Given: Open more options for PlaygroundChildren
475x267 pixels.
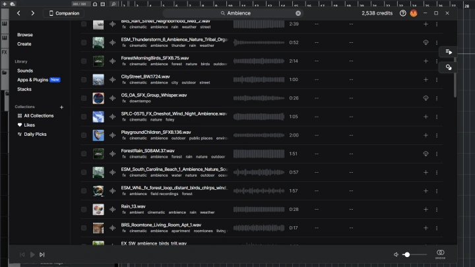Looking at the screenshot, I should click(x=437, y=135).
